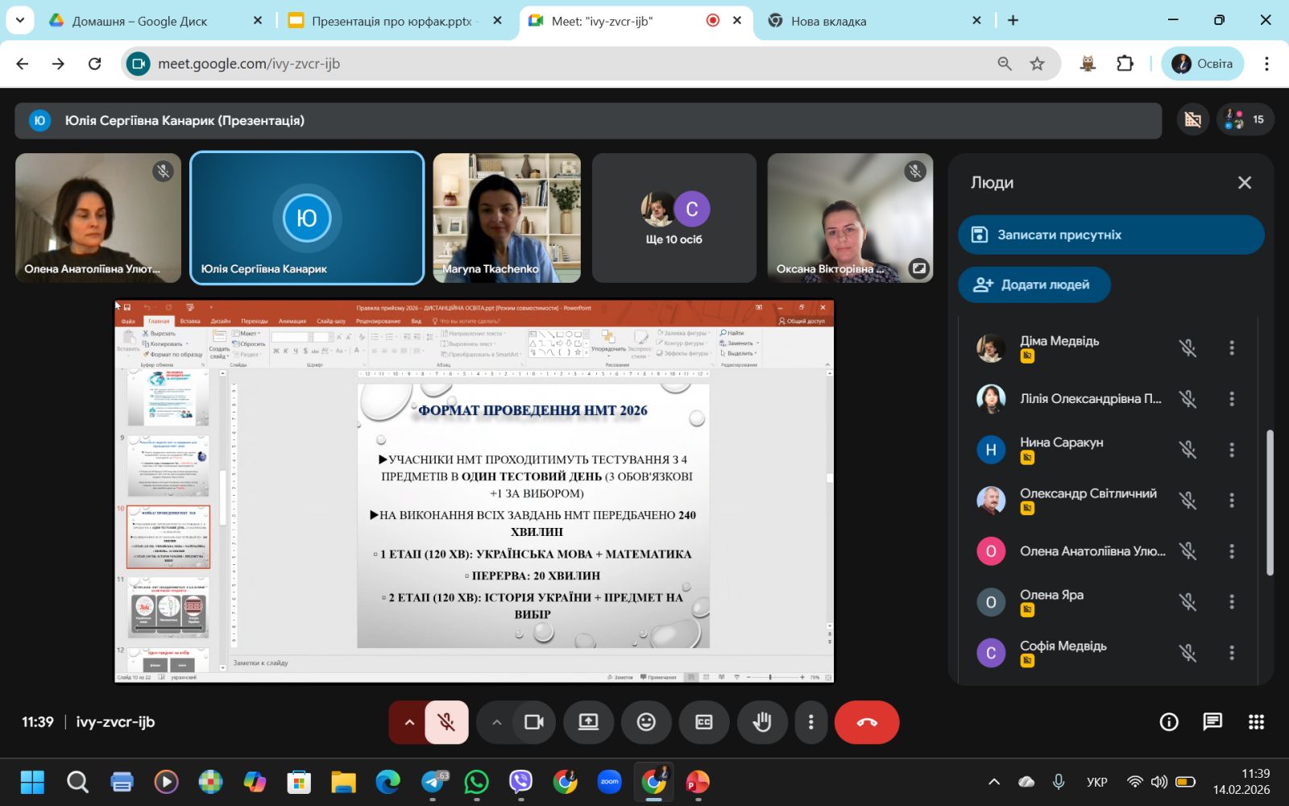Unmute the microphone in the call bar

[446, 722]
